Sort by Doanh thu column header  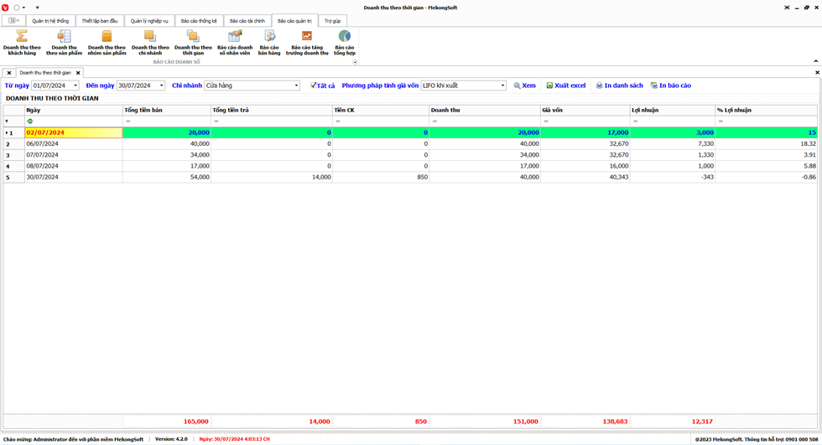pos(483,110)
